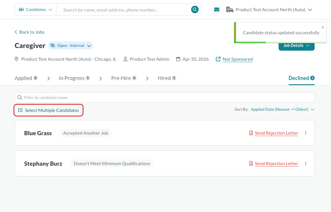Image resolution: width=331 pixels, height=212 pixels.
Task: Click the location pin icon
Action: tap(16, 59)
